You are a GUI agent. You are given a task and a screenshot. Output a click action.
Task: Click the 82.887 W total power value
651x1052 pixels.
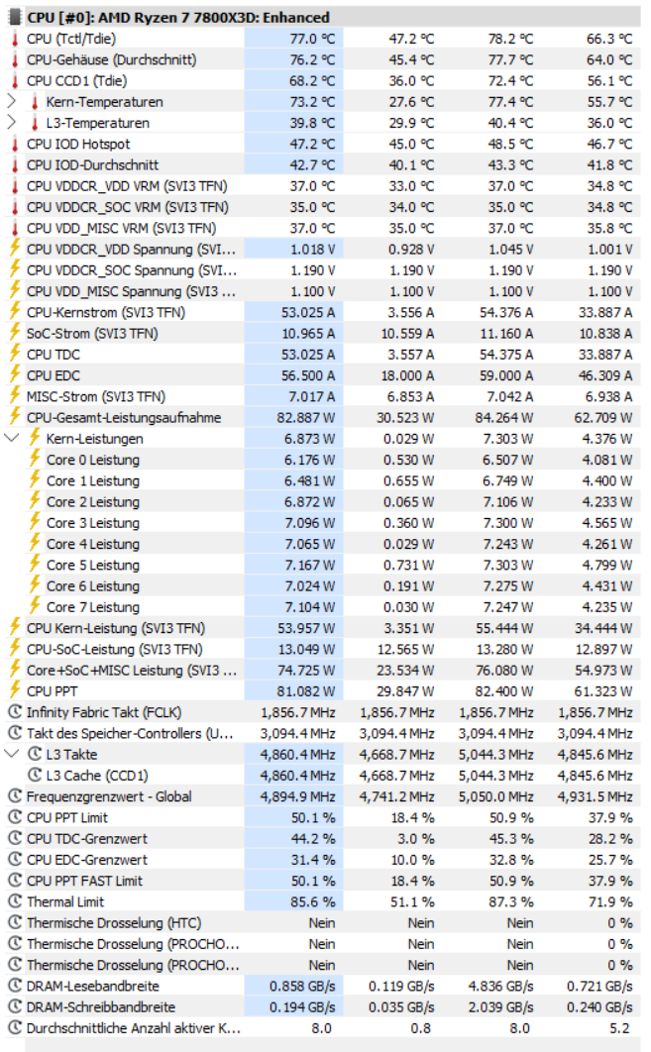pos(305,417)
